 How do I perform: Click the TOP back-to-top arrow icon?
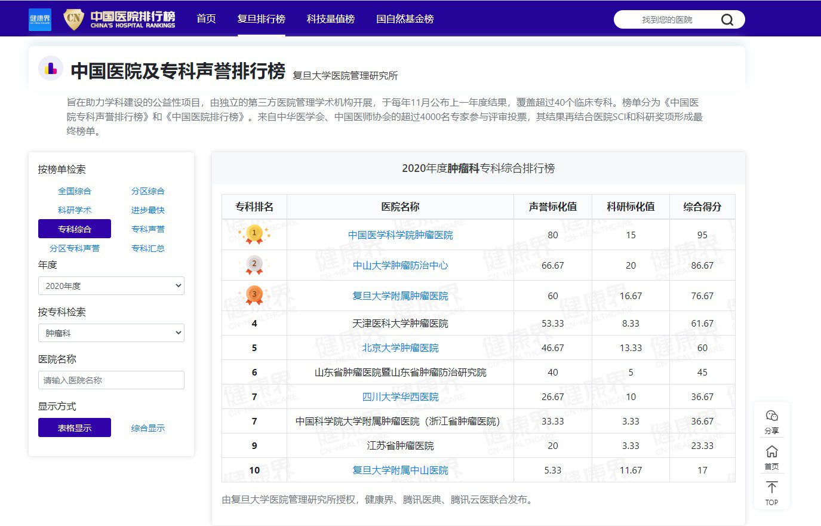click(x=771, y=487)
